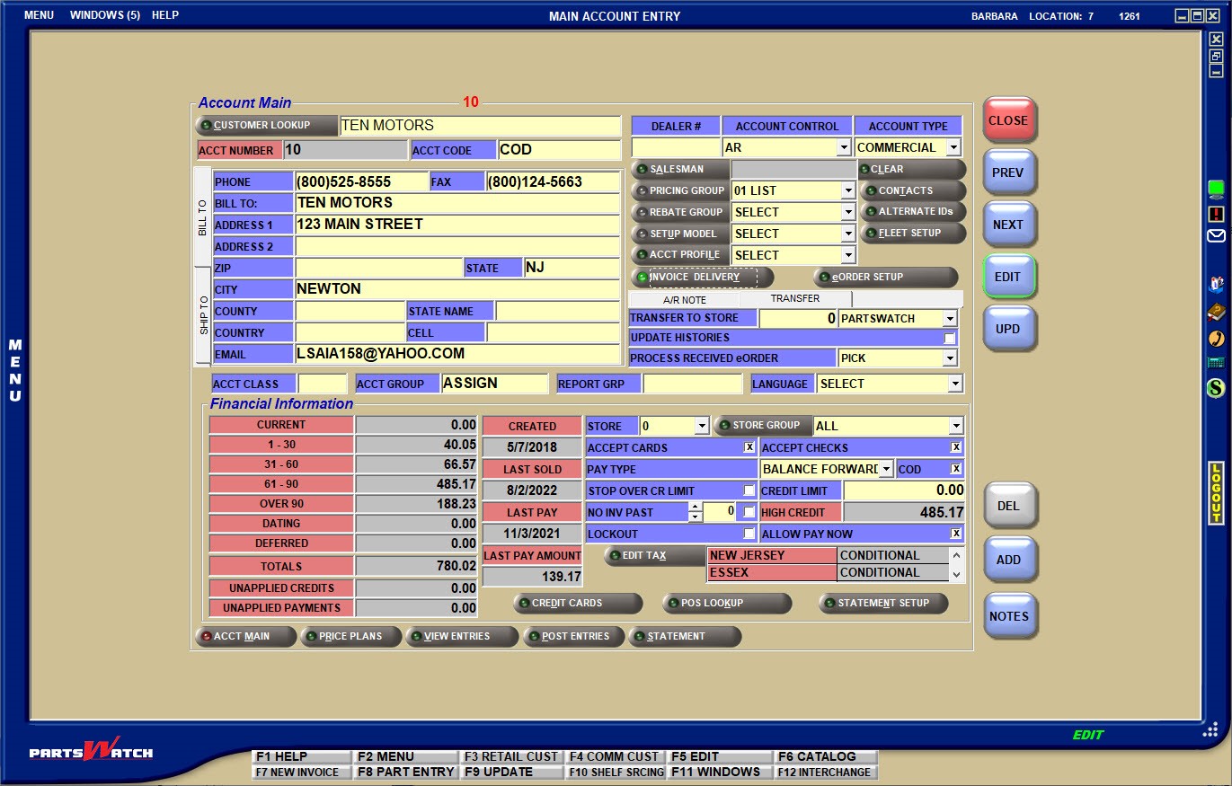1232x786 pixels.
Task: Open the Windows (5) menu
Action: [104, 15]
